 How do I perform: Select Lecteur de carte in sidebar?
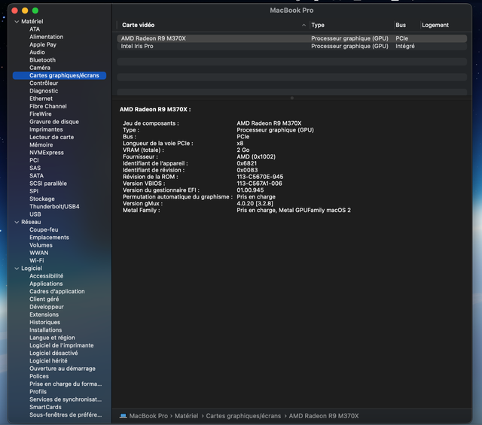[52, 137]
